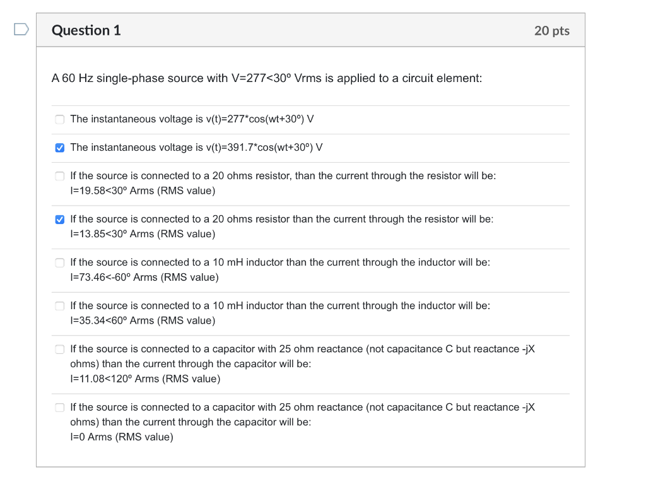Screen dimensions: 646x477
Task: Click the 391.7*cos(wt+30°) answer text
Action: coord(196,148)
